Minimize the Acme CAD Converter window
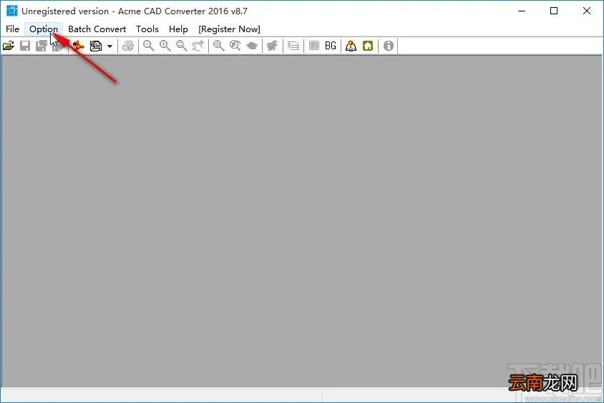604x403 pixels. point(522,11)
